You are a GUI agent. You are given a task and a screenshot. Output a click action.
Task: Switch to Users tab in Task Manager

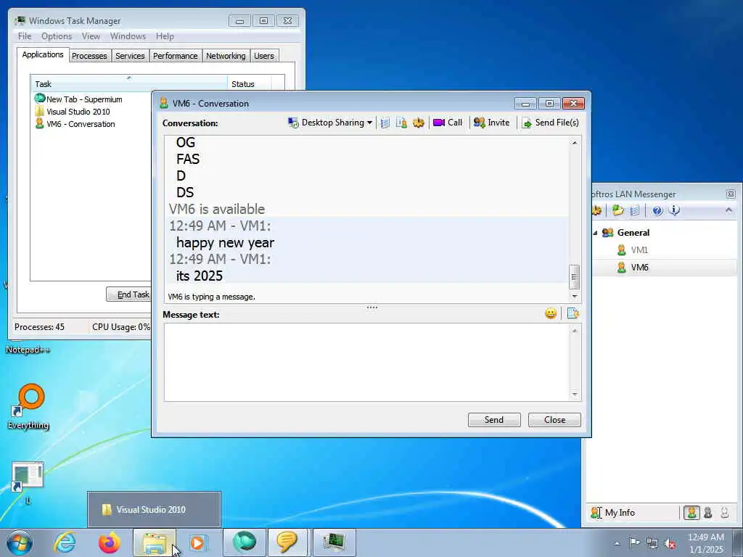point(264,56)
